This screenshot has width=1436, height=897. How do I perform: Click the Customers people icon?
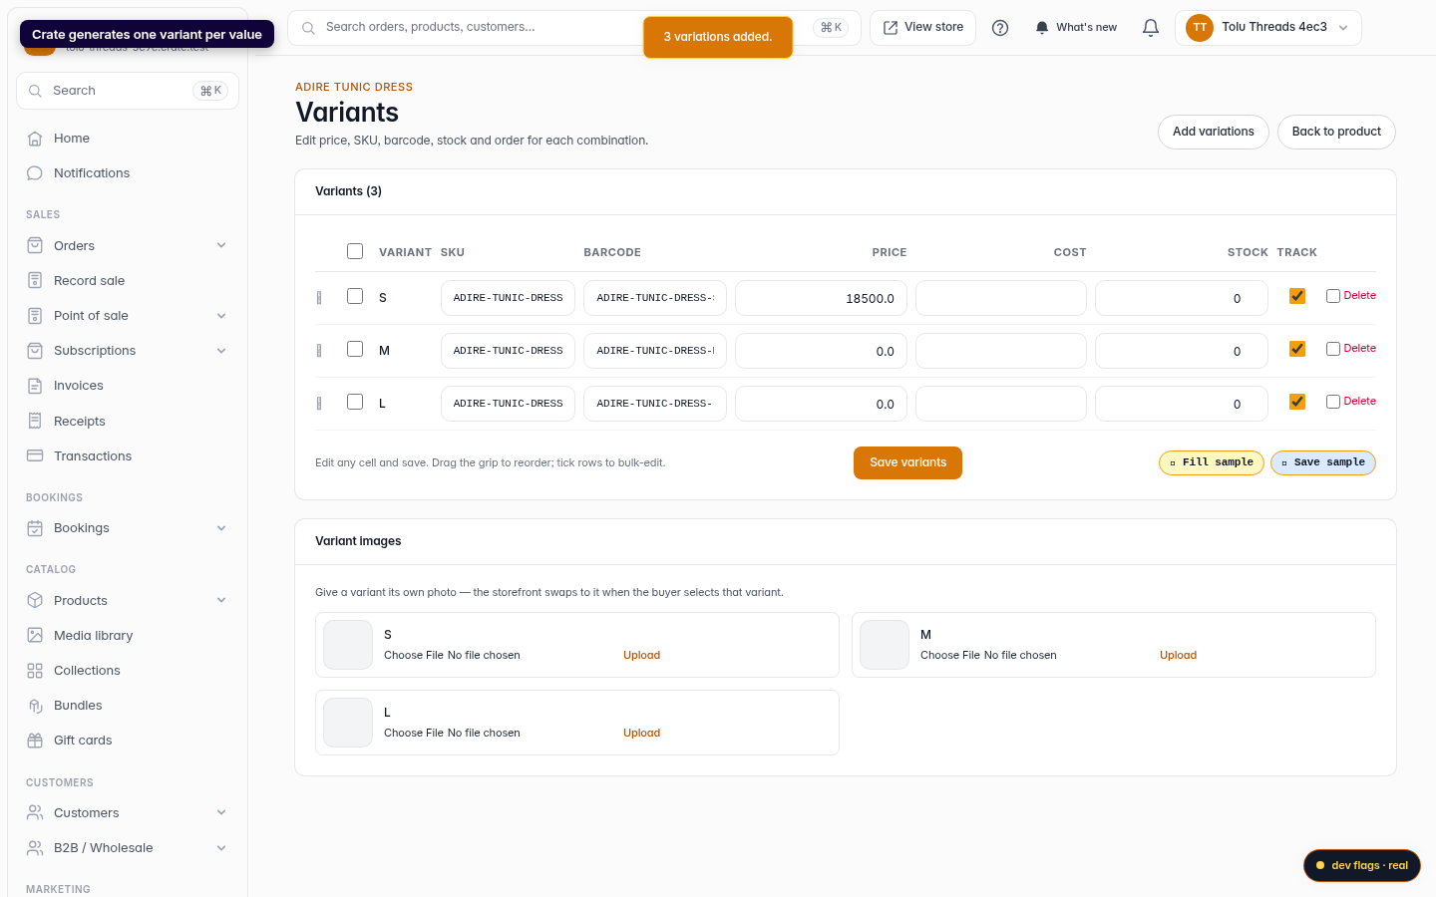35,813
